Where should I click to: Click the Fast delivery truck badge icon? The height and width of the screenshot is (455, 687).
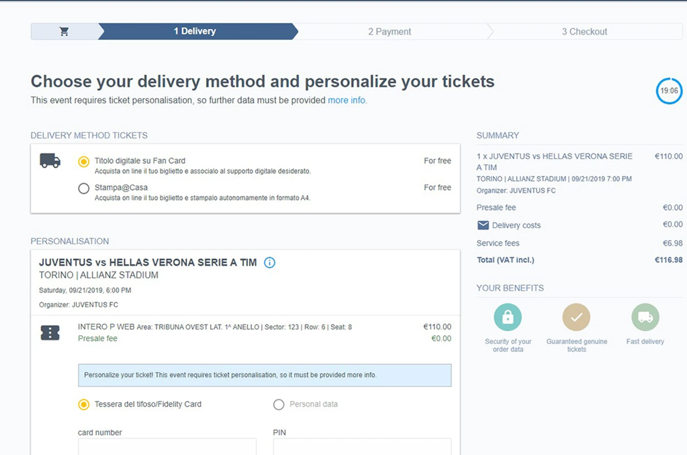coord(645,317)
